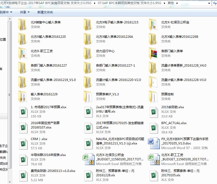The image size is (217, 184).
Task: Select folder icon 流量计表单更新_20161228_V4.0
Action: point(153,68)
